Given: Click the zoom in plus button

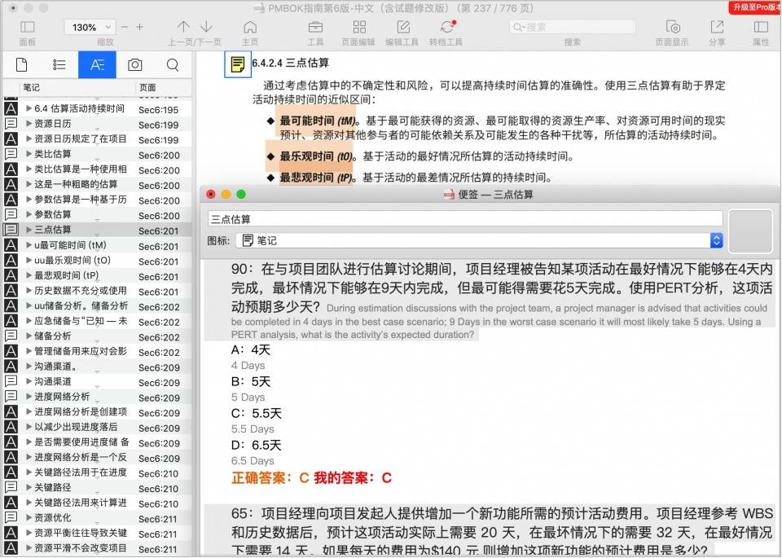Looking at the screenshot, I should (139, 27).
